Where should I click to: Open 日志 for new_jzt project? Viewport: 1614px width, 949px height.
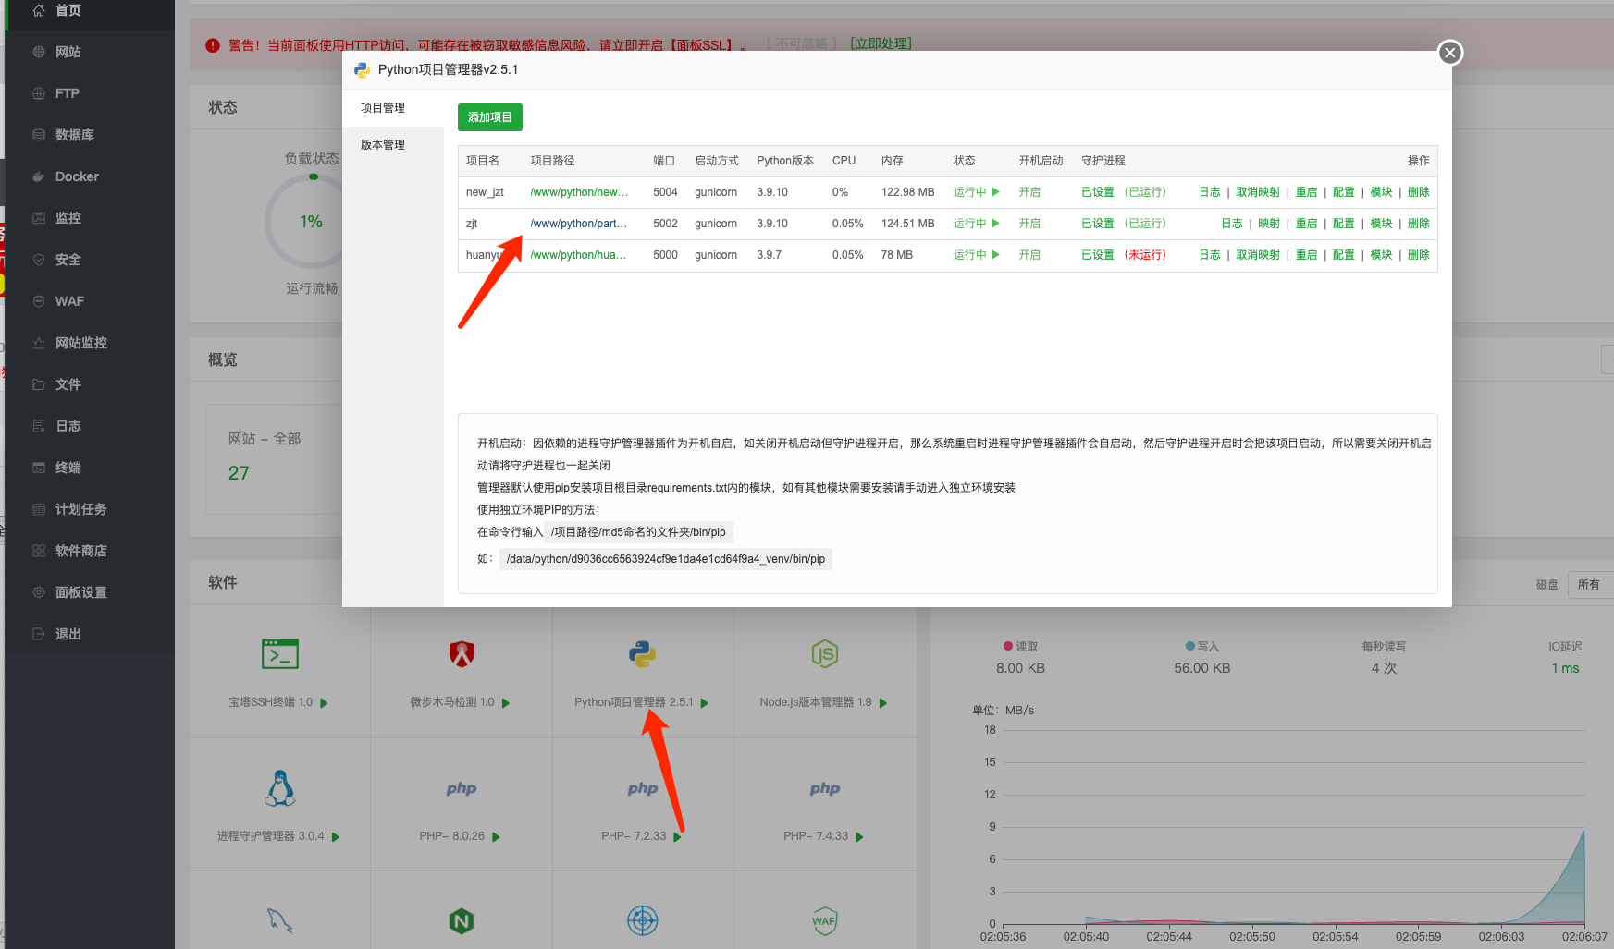1210,192
